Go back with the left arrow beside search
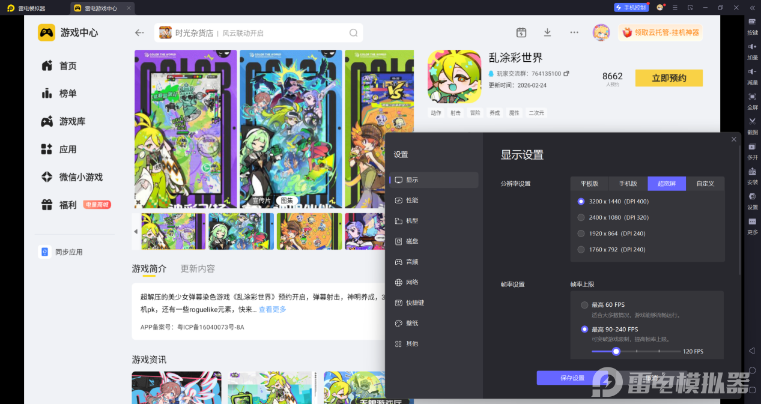This screenshot has width=761, height=404. tap(139, 33)
